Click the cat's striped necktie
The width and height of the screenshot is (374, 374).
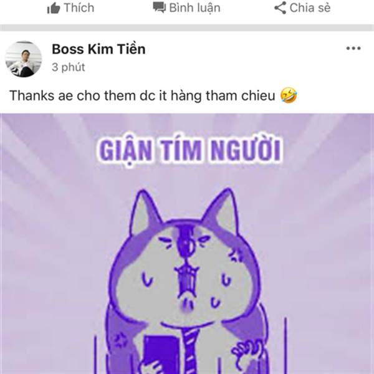point(191,350)
